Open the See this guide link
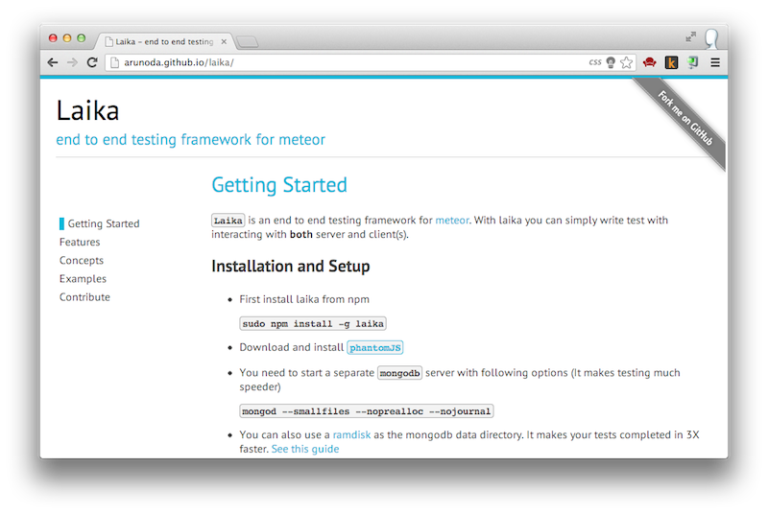 (x=305, y=449)
